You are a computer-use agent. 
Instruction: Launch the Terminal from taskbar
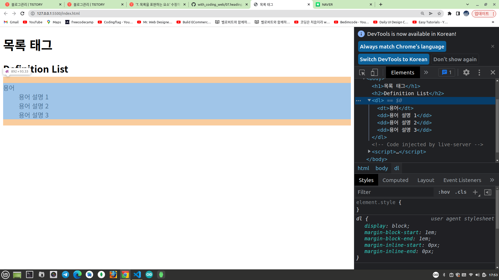pos(30,275)
